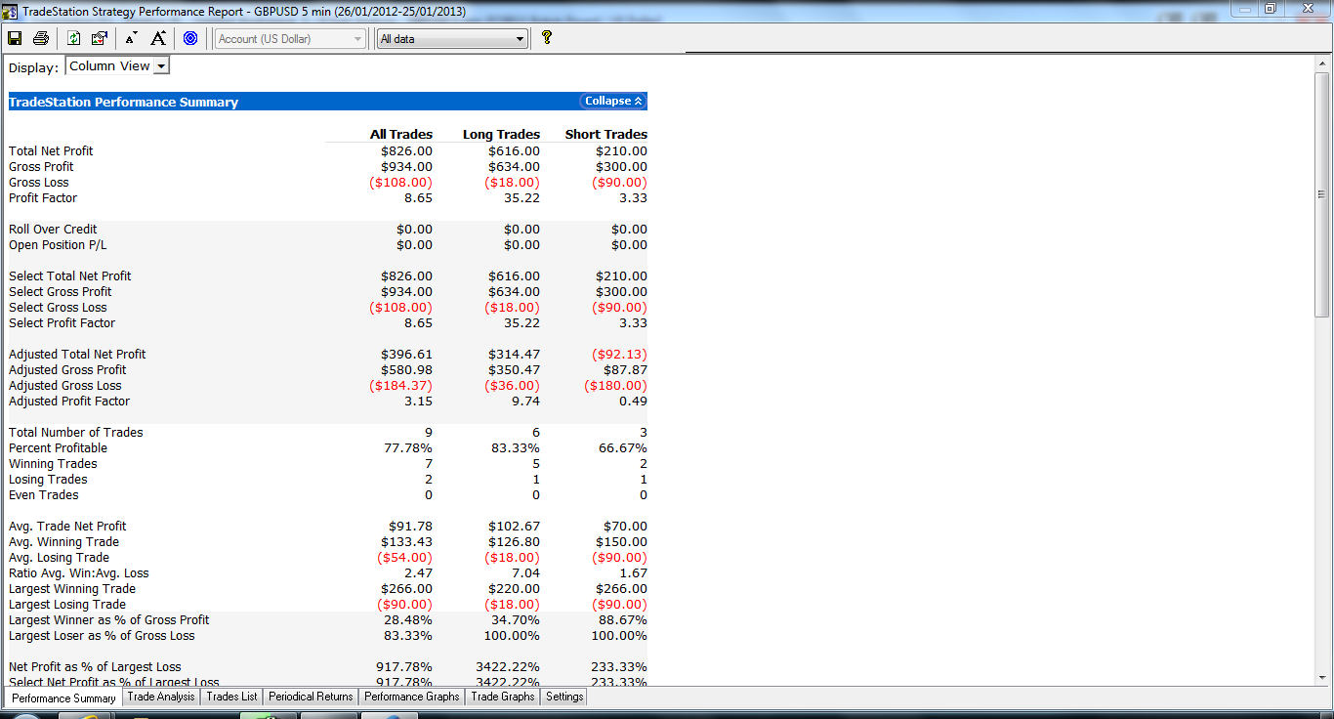The height and width of the screenshot is (719, 1334).
Task: Click the $133.43 average winning trade value
Action: click(406, 542)
